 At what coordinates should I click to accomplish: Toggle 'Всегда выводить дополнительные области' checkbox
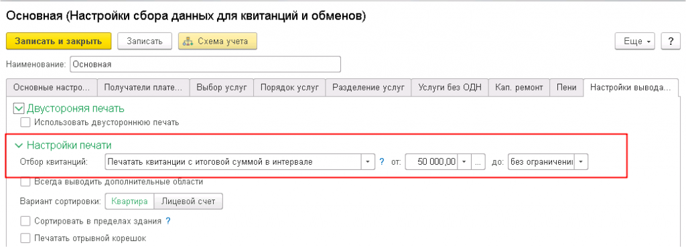click(x=25, y=181)
